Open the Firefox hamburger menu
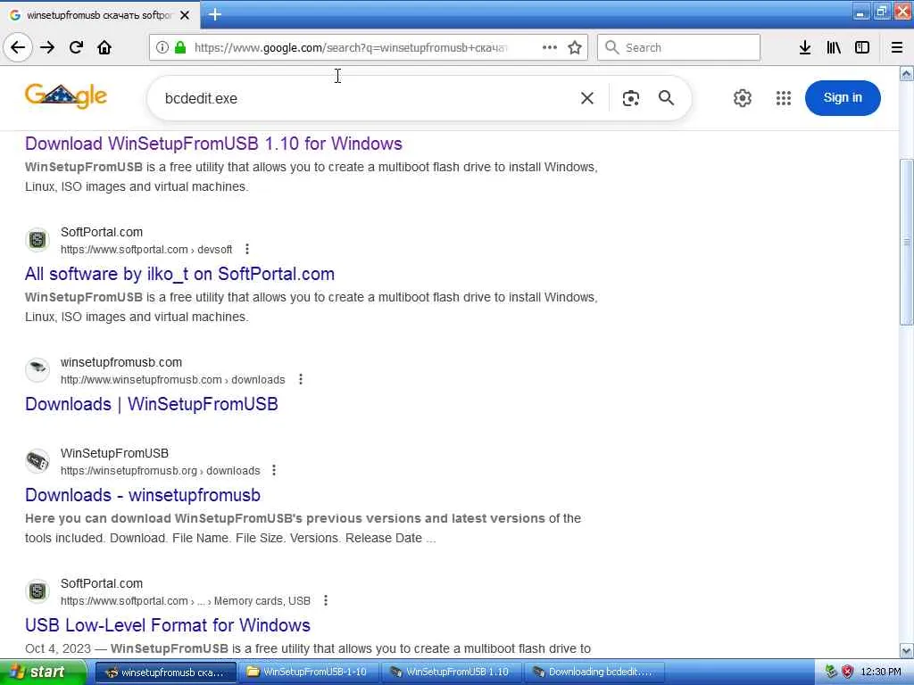914x685 pixels. click(897, 47)
